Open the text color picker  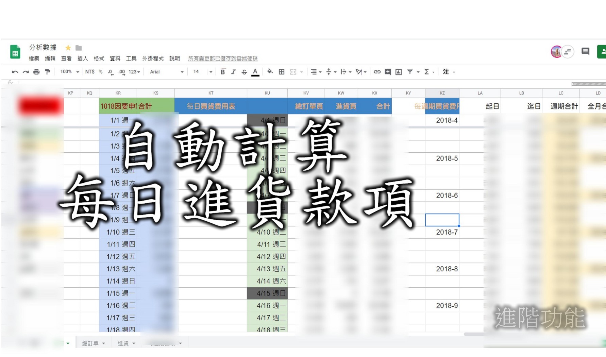point(255,72)
